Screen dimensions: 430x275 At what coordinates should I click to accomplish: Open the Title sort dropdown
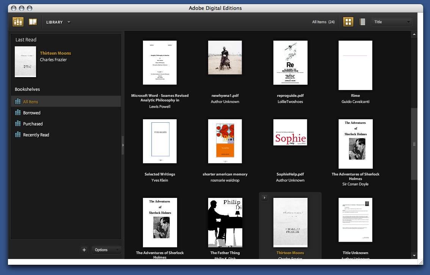click(x=392, y=22)
